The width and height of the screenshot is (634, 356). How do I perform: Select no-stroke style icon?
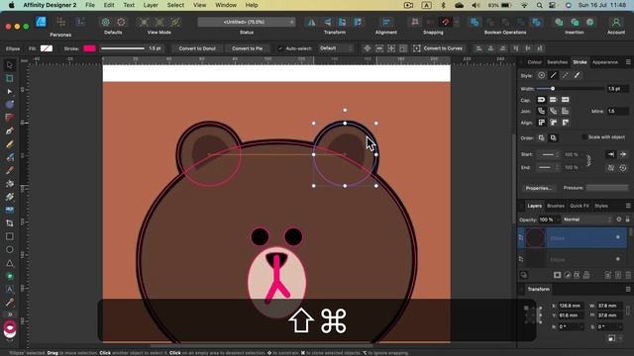pos(541,75)
